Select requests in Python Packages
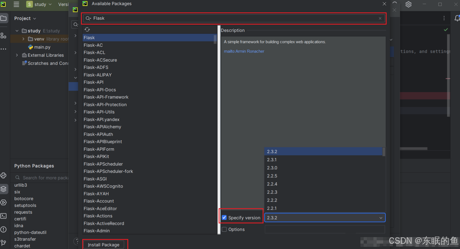This screenshot has width=460, height=249. [23, 212]
